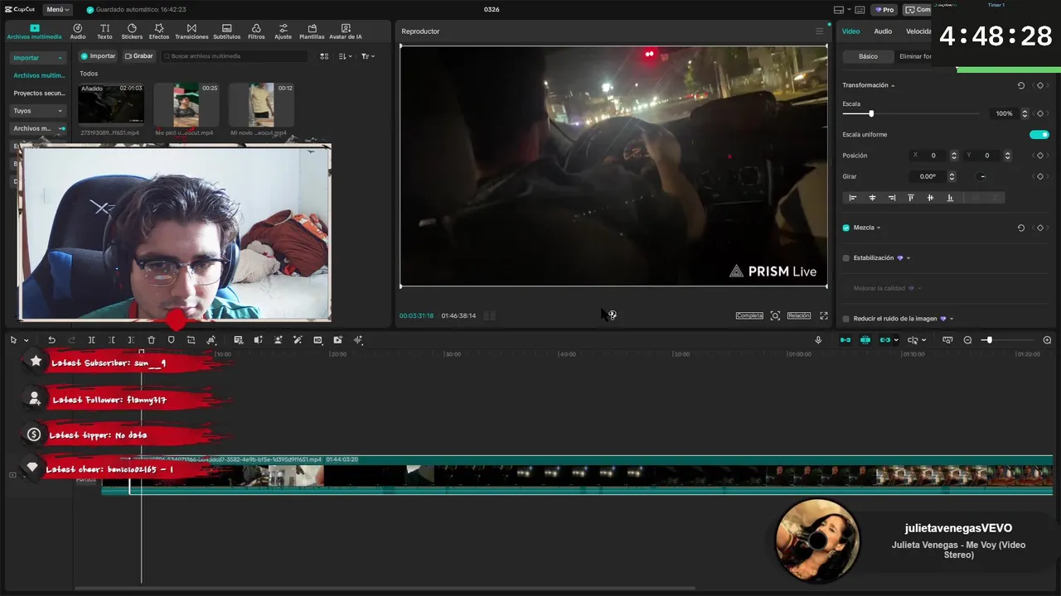The height and width of the screenshot is (596, 1061).
Task: Switch to the Velocidad tab
Action: [x=918, y=31]
